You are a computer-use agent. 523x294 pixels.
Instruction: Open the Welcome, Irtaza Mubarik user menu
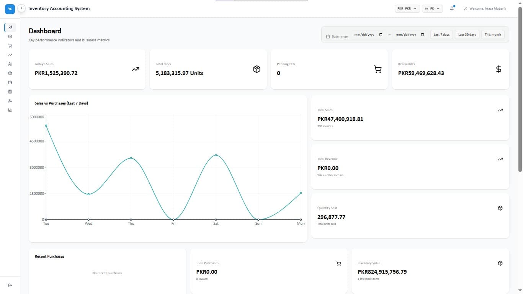(x=485, y=8)
